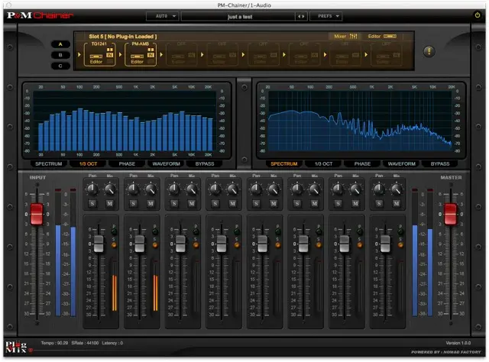
Task: Switch to Mixer view via the mixer faders icon
Action: tap(353, 36)
